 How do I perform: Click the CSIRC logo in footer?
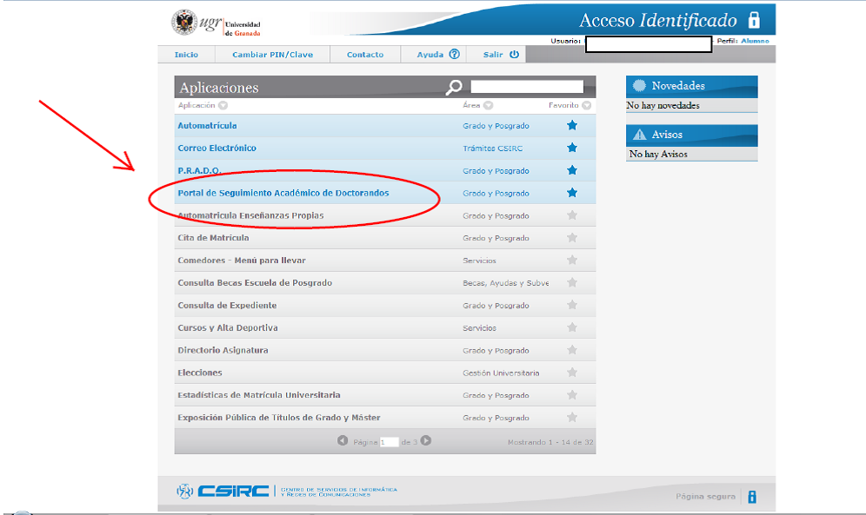(223, 491)
